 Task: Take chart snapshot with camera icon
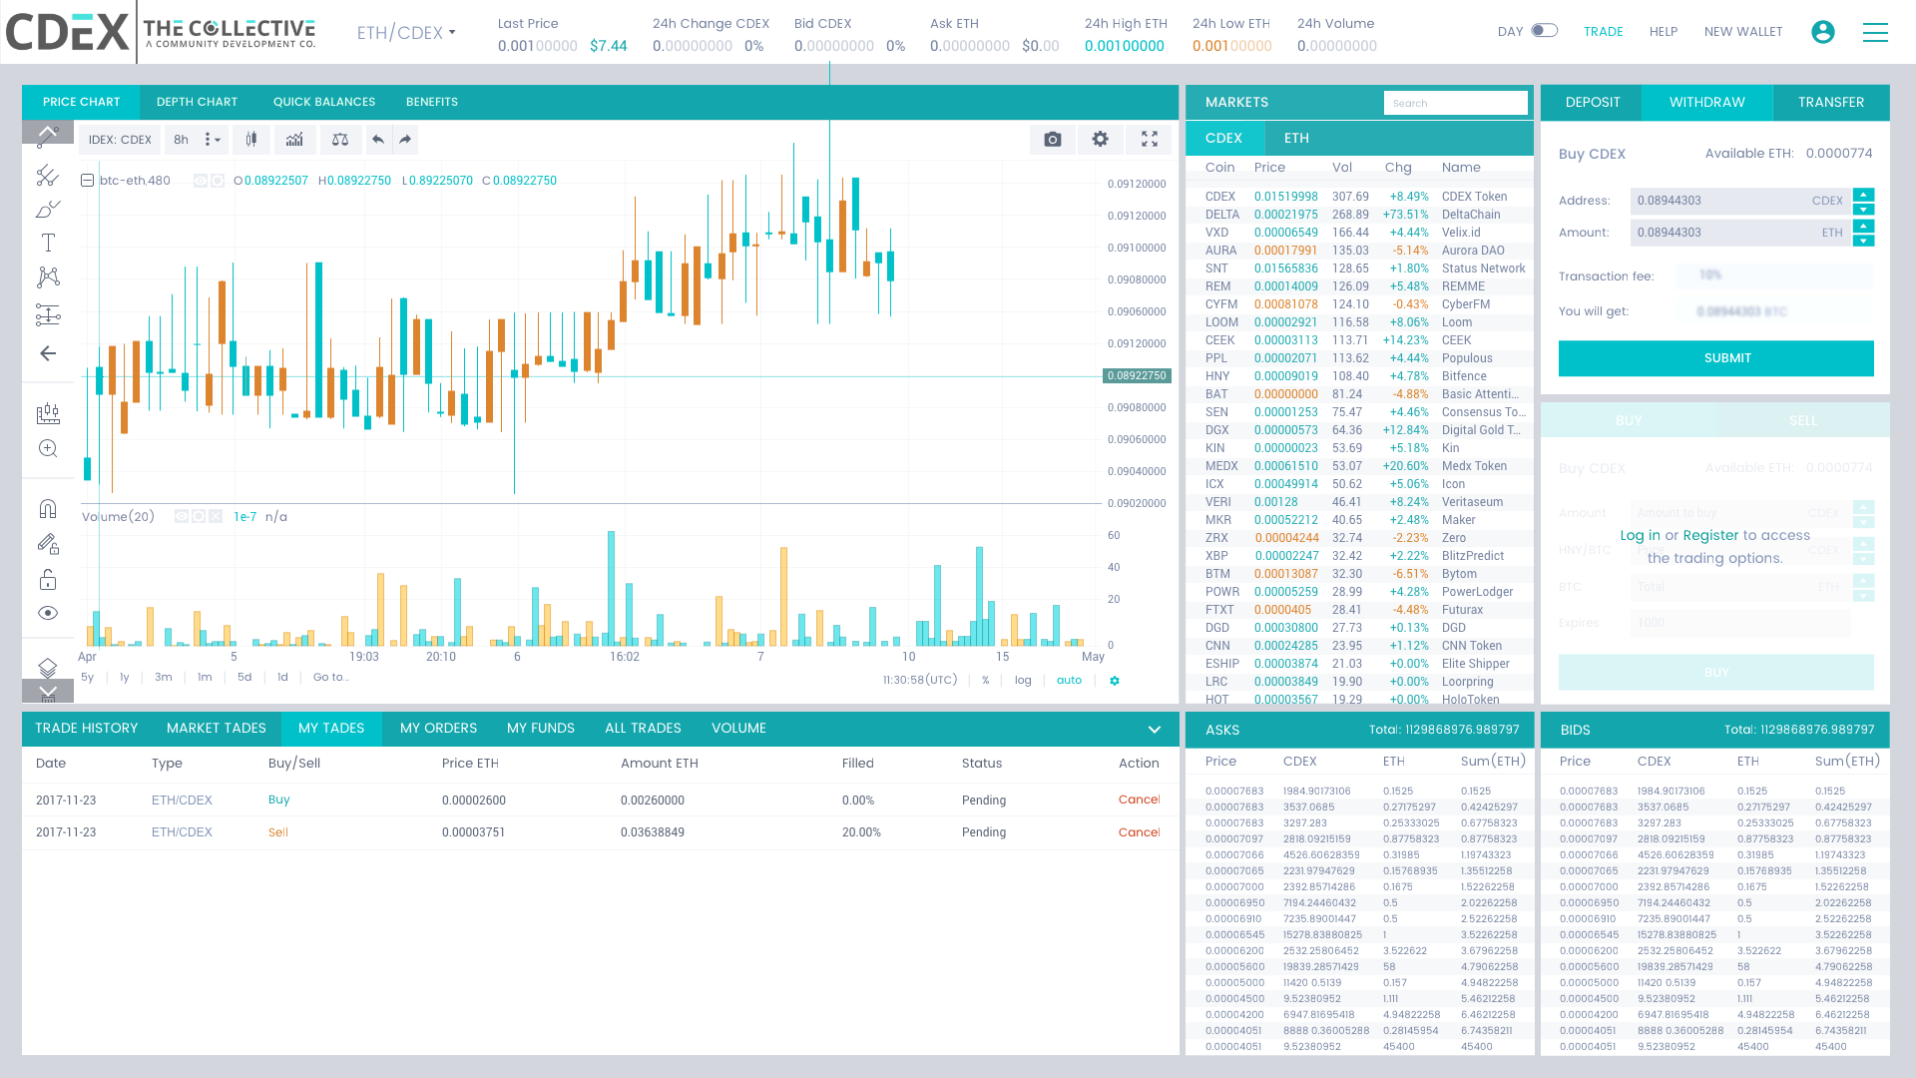pos(1052,140)
